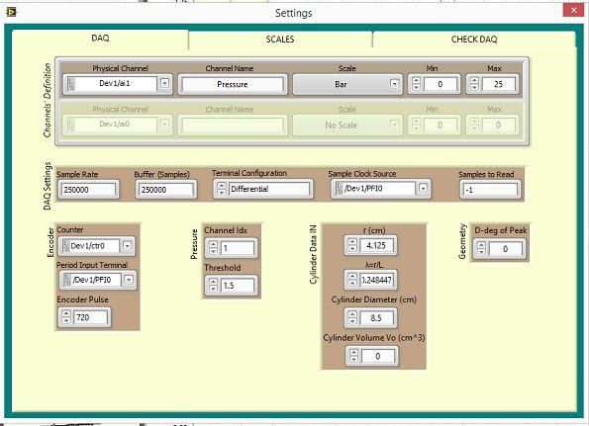589x426 pixels.
Task: Click the Max value field showing 25
Action: coord(499,84)
